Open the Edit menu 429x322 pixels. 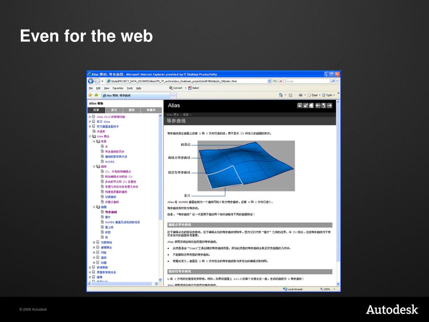click(98, 88)
